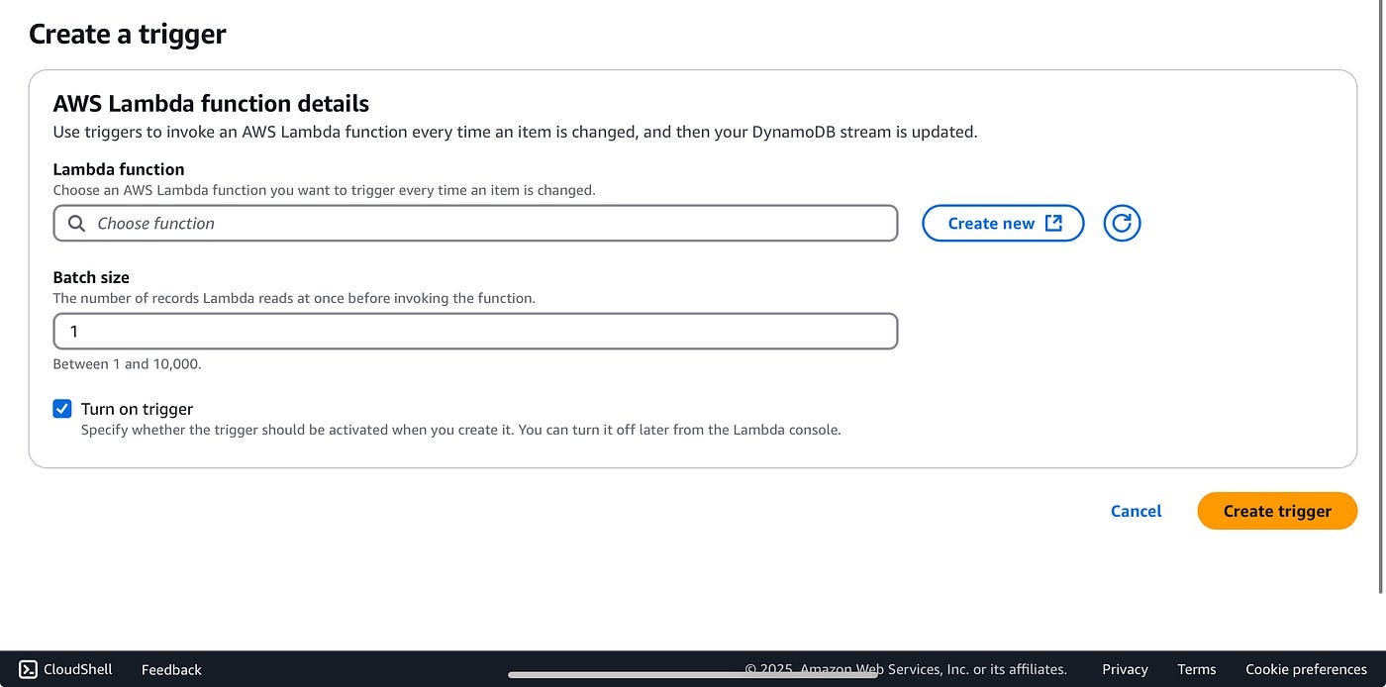Click the "Between 1 and 10,000." hint text
This screenshot has height=687, width=1386.
coord(127,364)
